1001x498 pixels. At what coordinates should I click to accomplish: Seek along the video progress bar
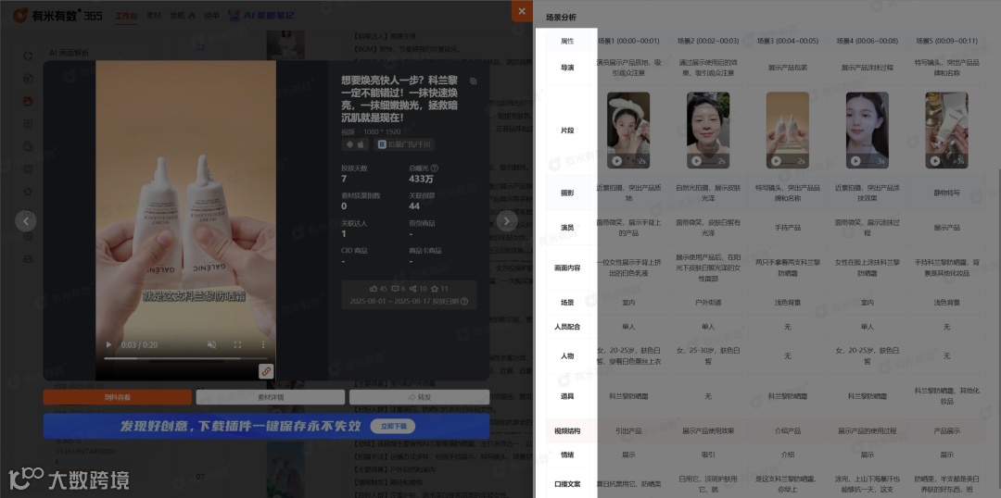pyautogui.click(x=185, y=358)
